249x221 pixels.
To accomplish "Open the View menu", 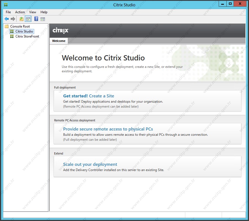I will (33, 12).
